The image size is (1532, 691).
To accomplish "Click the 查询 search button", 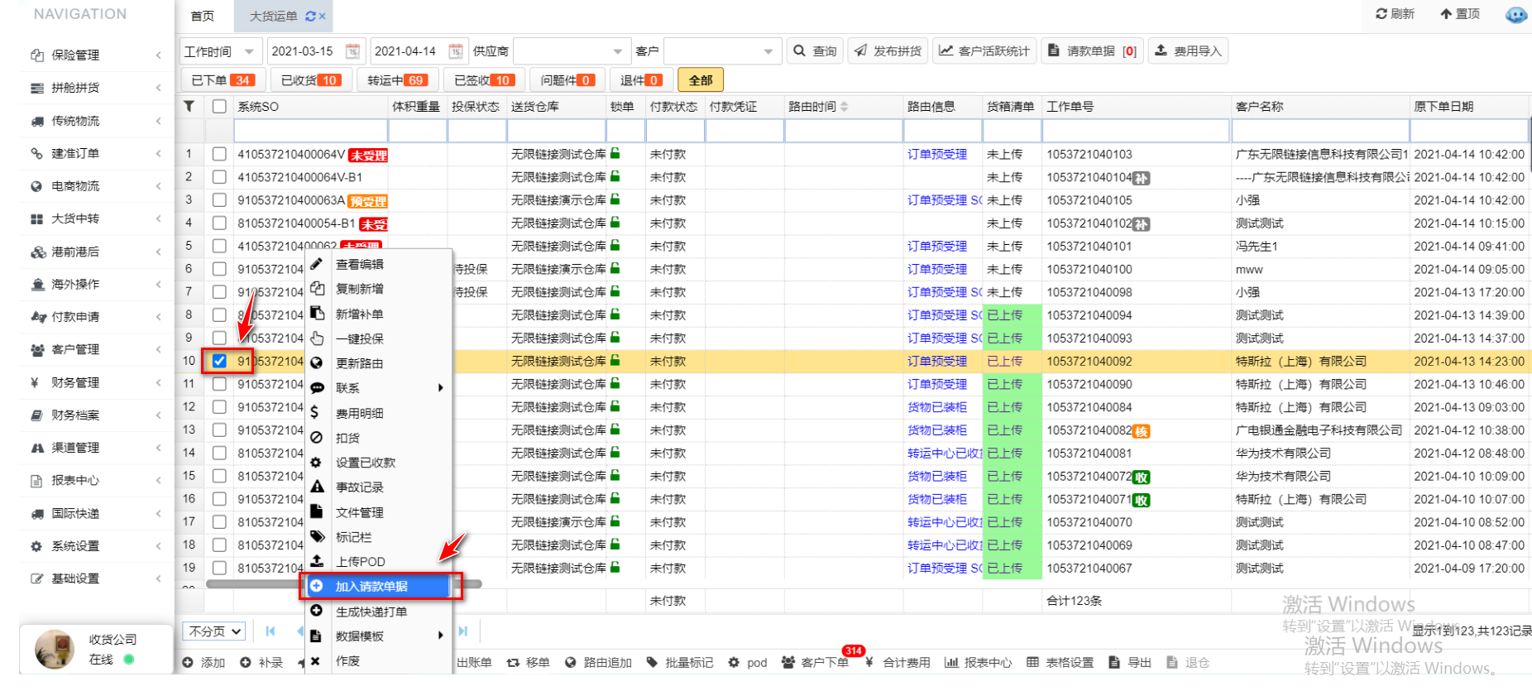I will pyautogui.click(x=815, y=51).
